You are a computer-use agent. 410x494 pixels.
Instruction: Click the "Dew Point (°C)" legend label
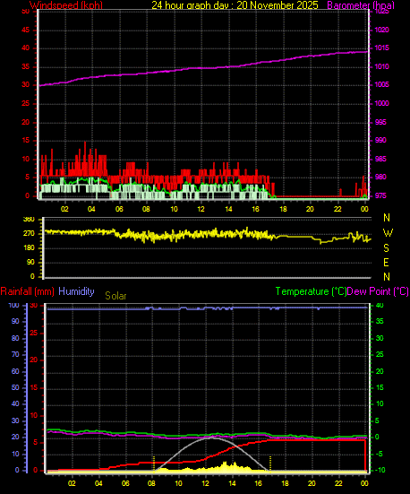(378, 291)
